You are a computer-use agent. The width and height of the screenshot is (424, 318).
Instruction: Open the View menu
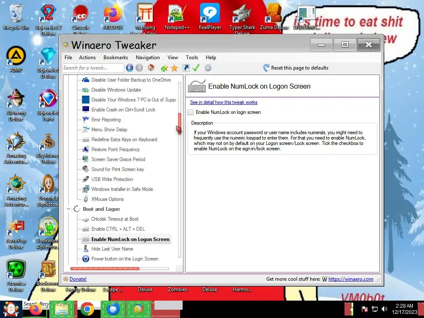173,57
